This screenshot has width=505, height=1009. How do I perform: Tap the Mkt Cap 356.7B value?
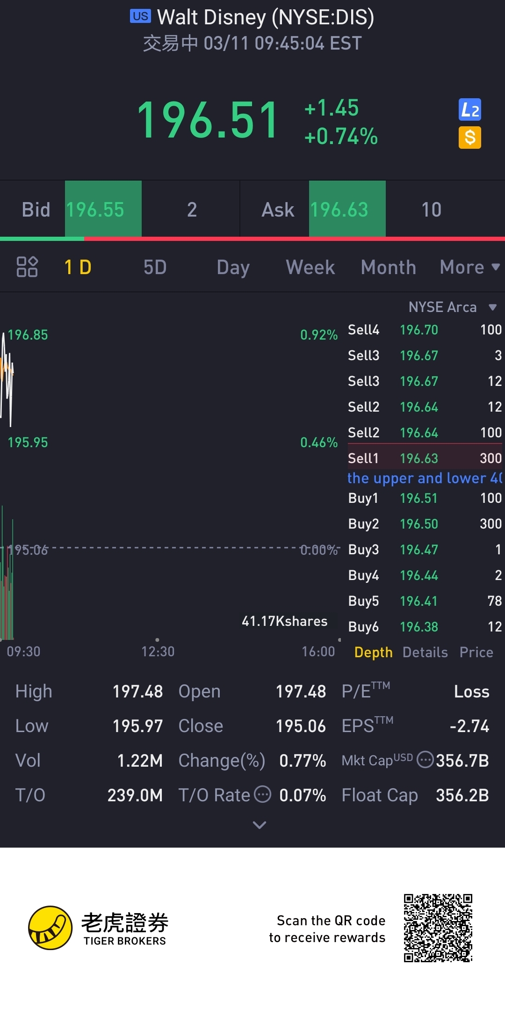click(x=462, y=760)
